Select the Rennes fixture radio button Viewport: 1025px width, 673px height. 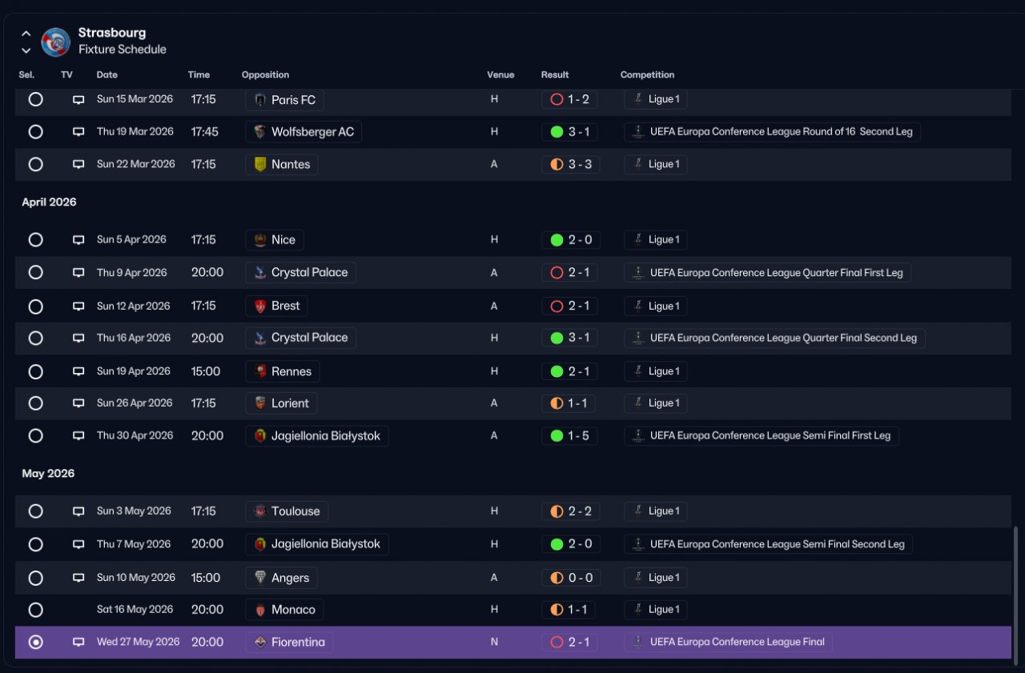[35, 371]
